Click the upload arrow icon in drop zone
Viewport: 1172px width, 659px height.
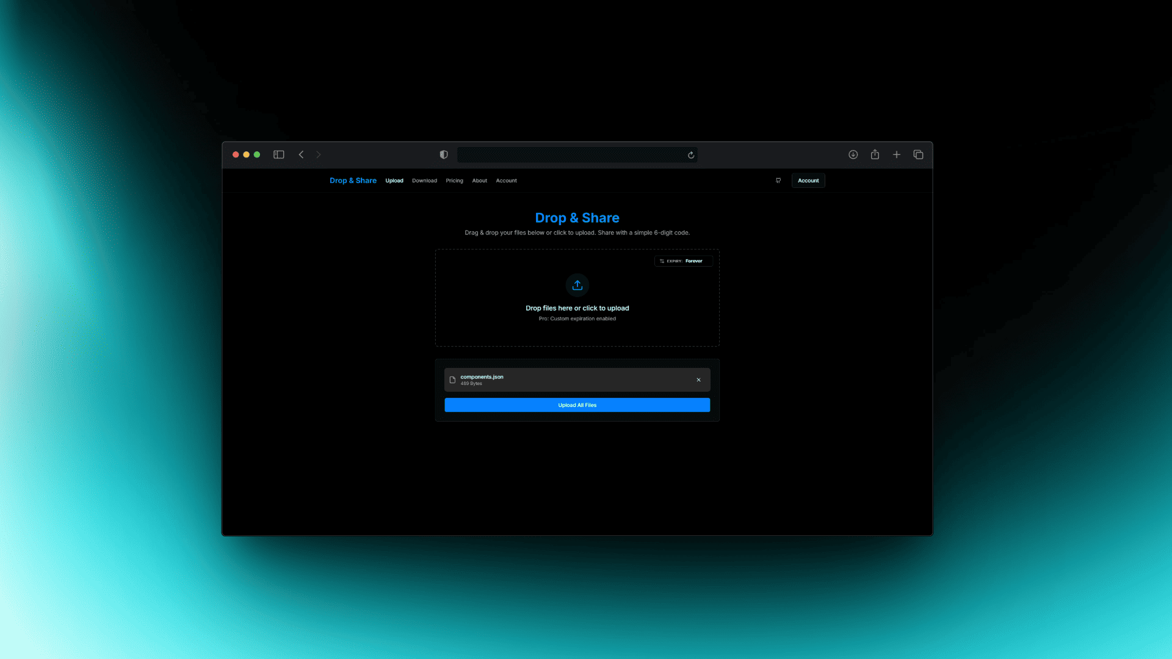[577, 285]
